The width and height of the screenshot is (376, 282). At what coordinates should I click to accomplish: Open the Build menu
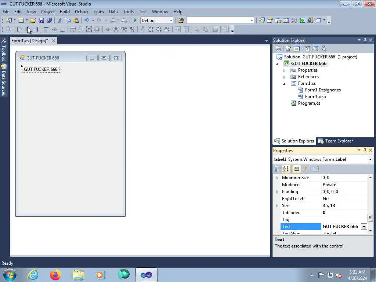coord(65,11)
